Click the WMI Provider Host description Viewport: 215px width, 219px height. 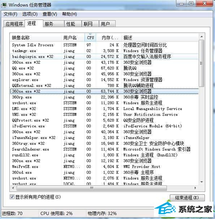[x=142, y=167]
